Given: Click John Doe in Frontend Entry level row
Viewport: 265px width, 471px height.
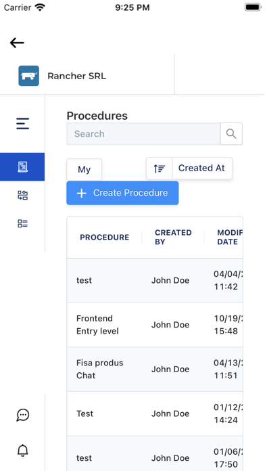Looking at the screenshot, I should (x=170, y=325).
